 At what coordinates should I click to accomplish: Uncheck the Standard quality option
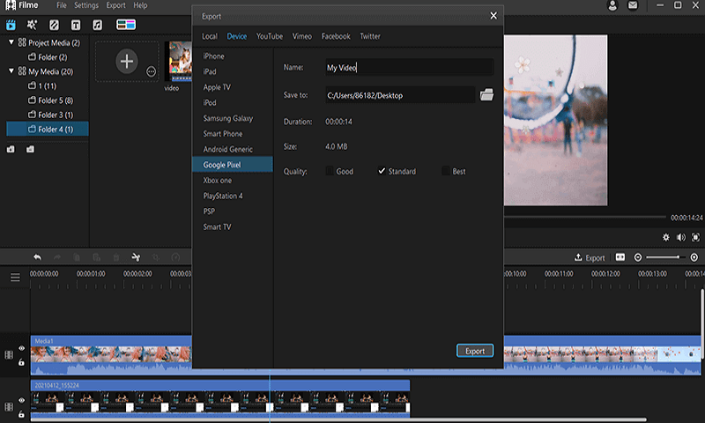382,171
